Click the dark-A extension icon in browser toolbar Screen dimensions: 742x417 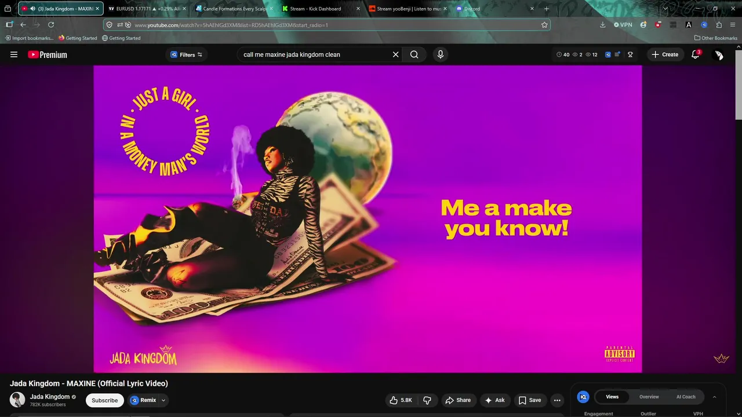click(x=689, y=25)
